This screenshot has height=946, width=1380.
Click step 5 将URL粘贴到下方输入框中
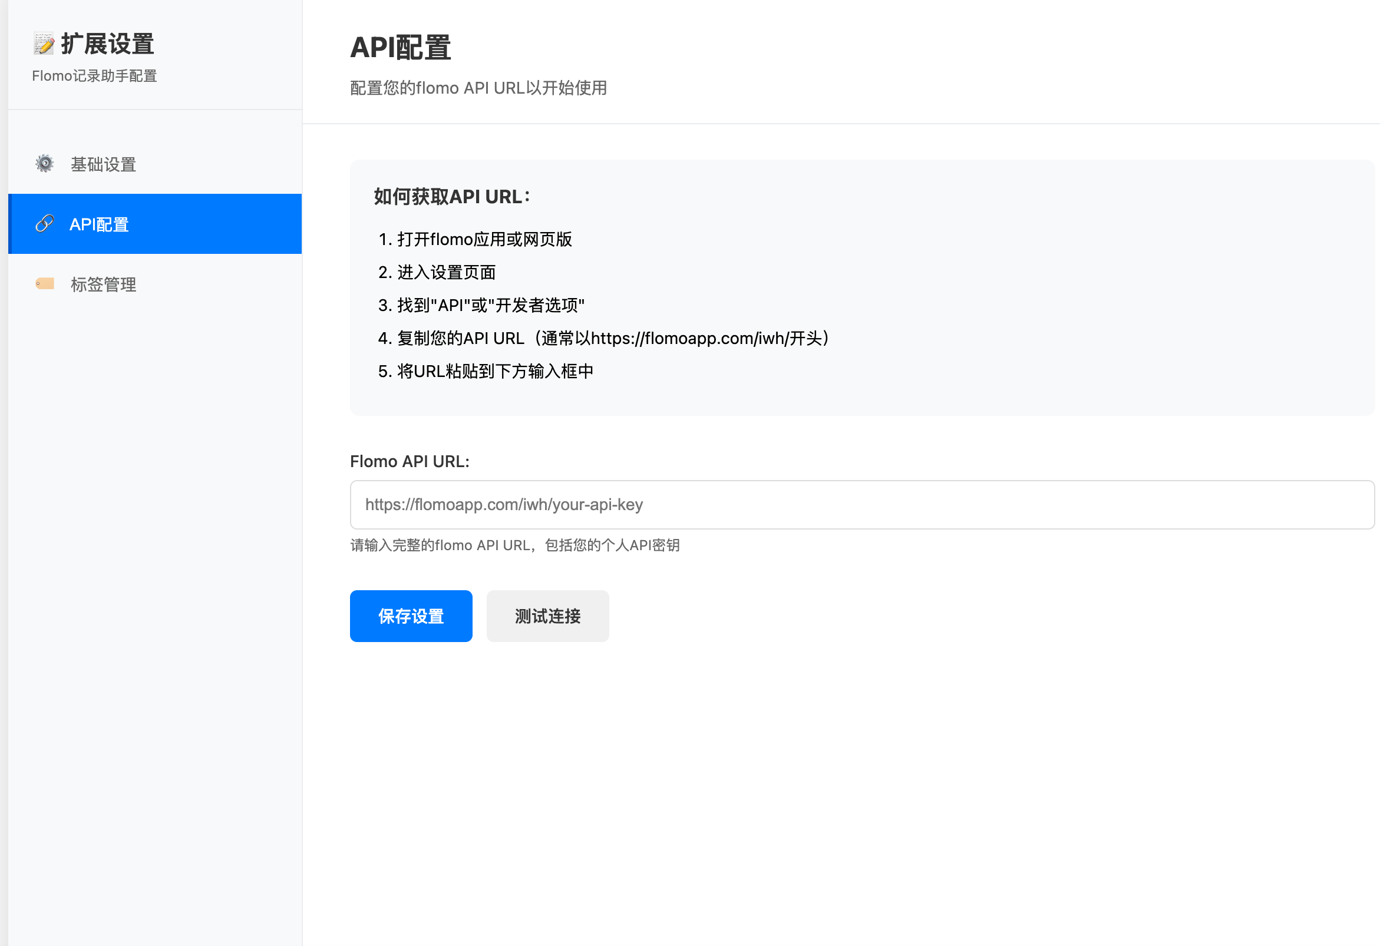click(486, 371)
